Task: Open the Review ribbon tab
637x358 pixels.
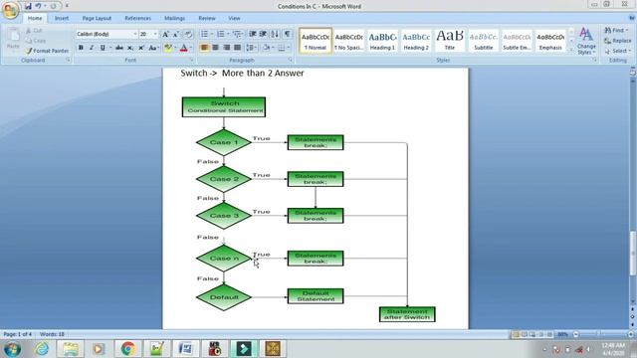Action: 207,18
